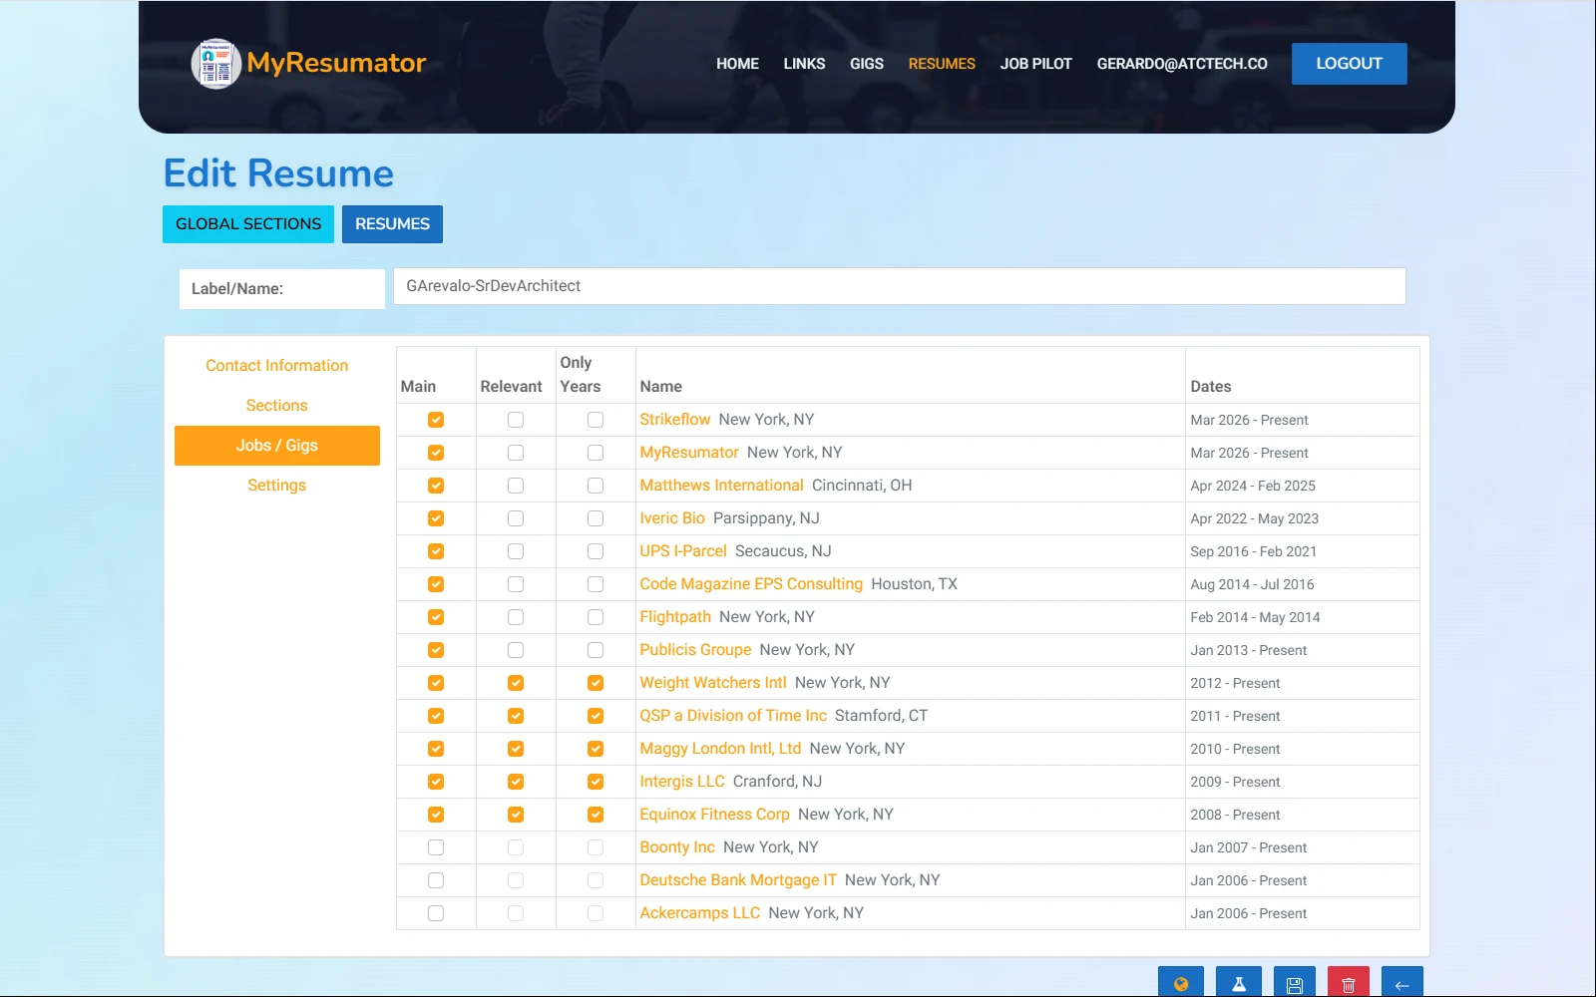This screenshot has width=1596, height=997.
Task: Click GERARDO@ATCTECH.CO account link
Action: (x=1181, y=63)
